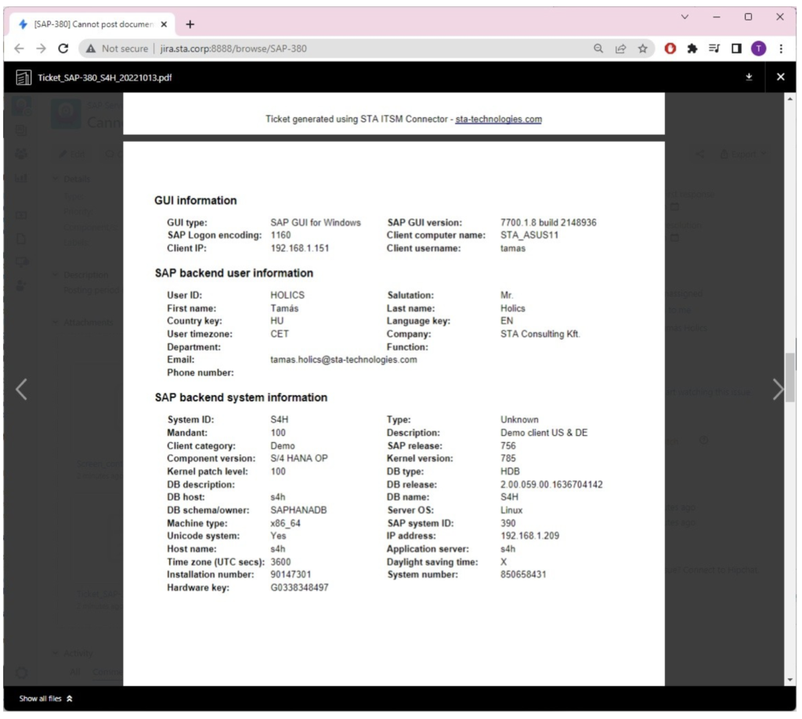
Task: Go back using browser back arrow
Action: coord(19,49)
